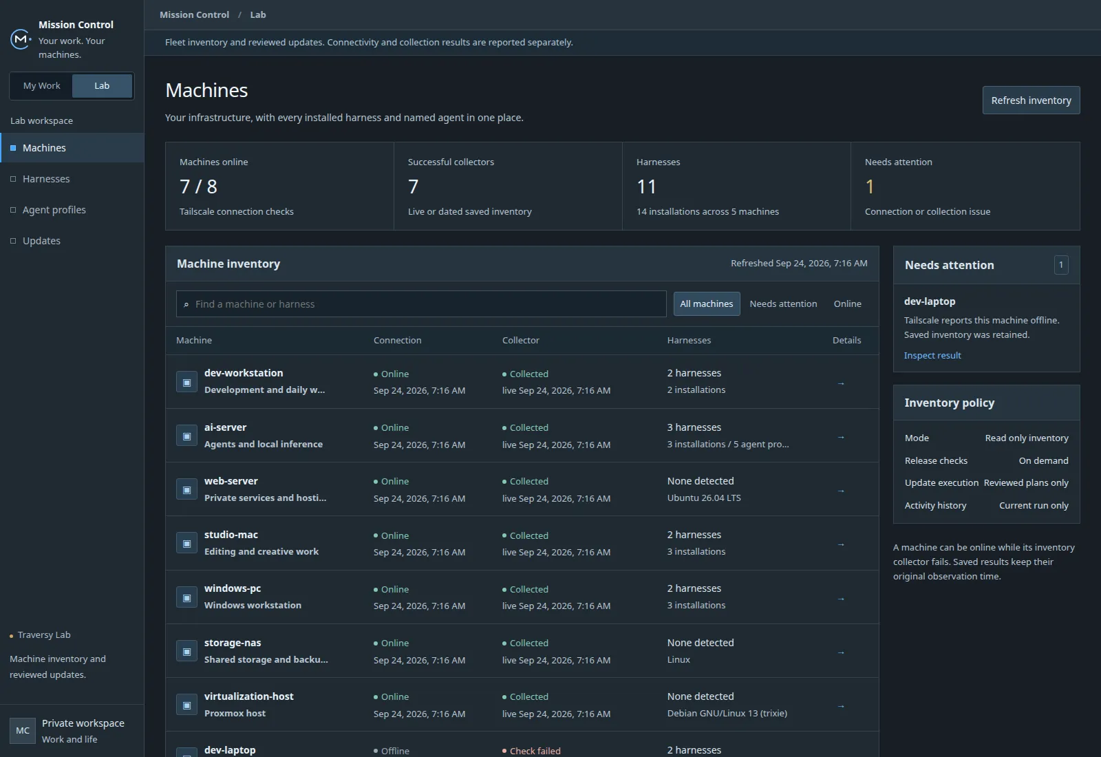This screenshot has width=1101, height=757.
Task: Click the Successful collectors summary card
Action: point(508,186)
